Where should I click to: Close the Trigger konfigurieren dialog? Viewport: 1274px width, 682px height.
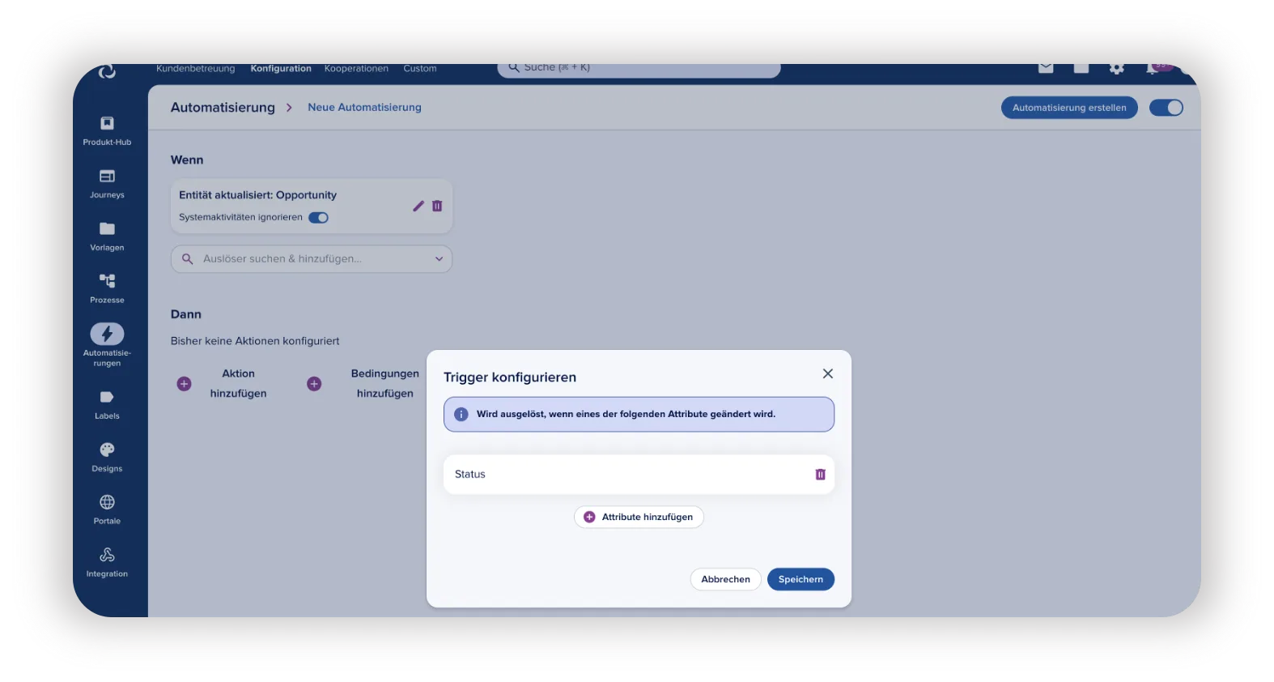(x=827, y=373)
